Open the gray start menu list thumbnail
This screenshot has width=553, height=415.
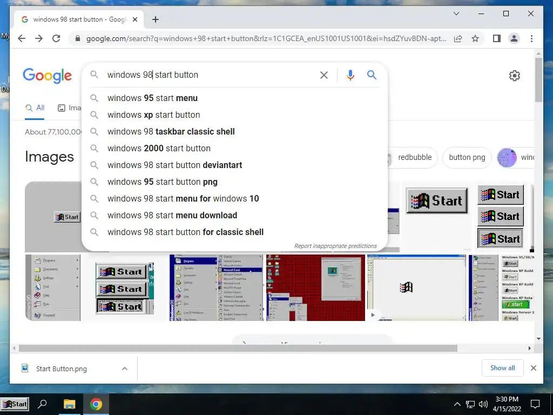(x=53, y=287)
